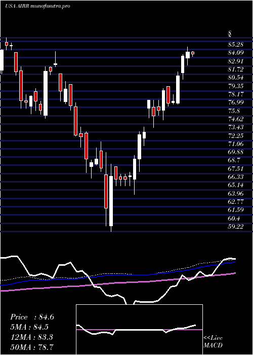Click the 76.99 price axis label

236,102
